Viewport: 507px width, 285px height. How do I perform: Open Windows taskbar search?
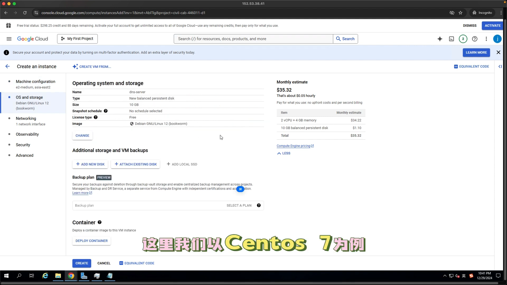(x=19, y=276)
